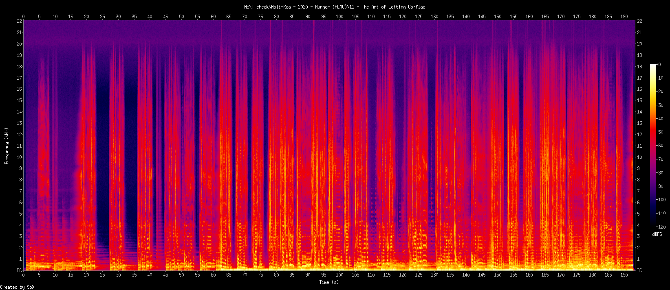Viewport: 670px width, 290px height.
Task: Click the "-100" label on the dBFS legend
Action: [661, 200]
